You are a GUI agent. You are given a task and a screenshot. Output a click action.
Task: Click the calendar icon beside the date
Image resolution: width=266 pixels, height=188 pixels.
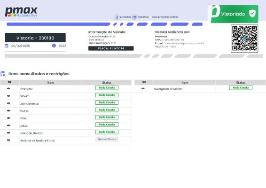click(x=7, y=46)
